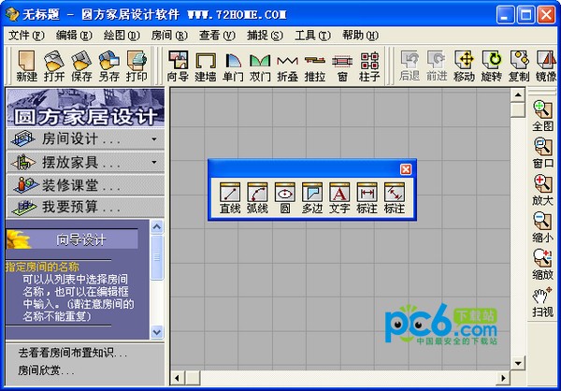Click the 窗口 zoom window icon

click(542, 152)
